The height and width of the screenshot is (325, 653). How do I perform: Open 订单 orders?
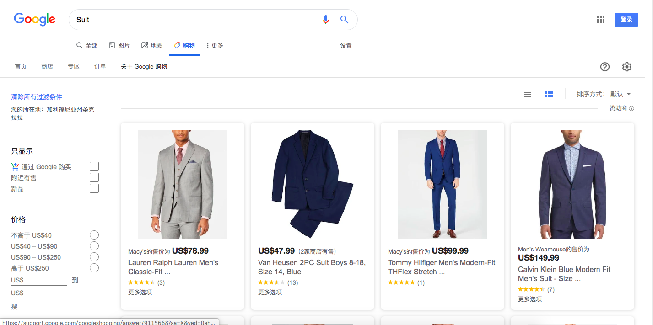pos(100,67)
